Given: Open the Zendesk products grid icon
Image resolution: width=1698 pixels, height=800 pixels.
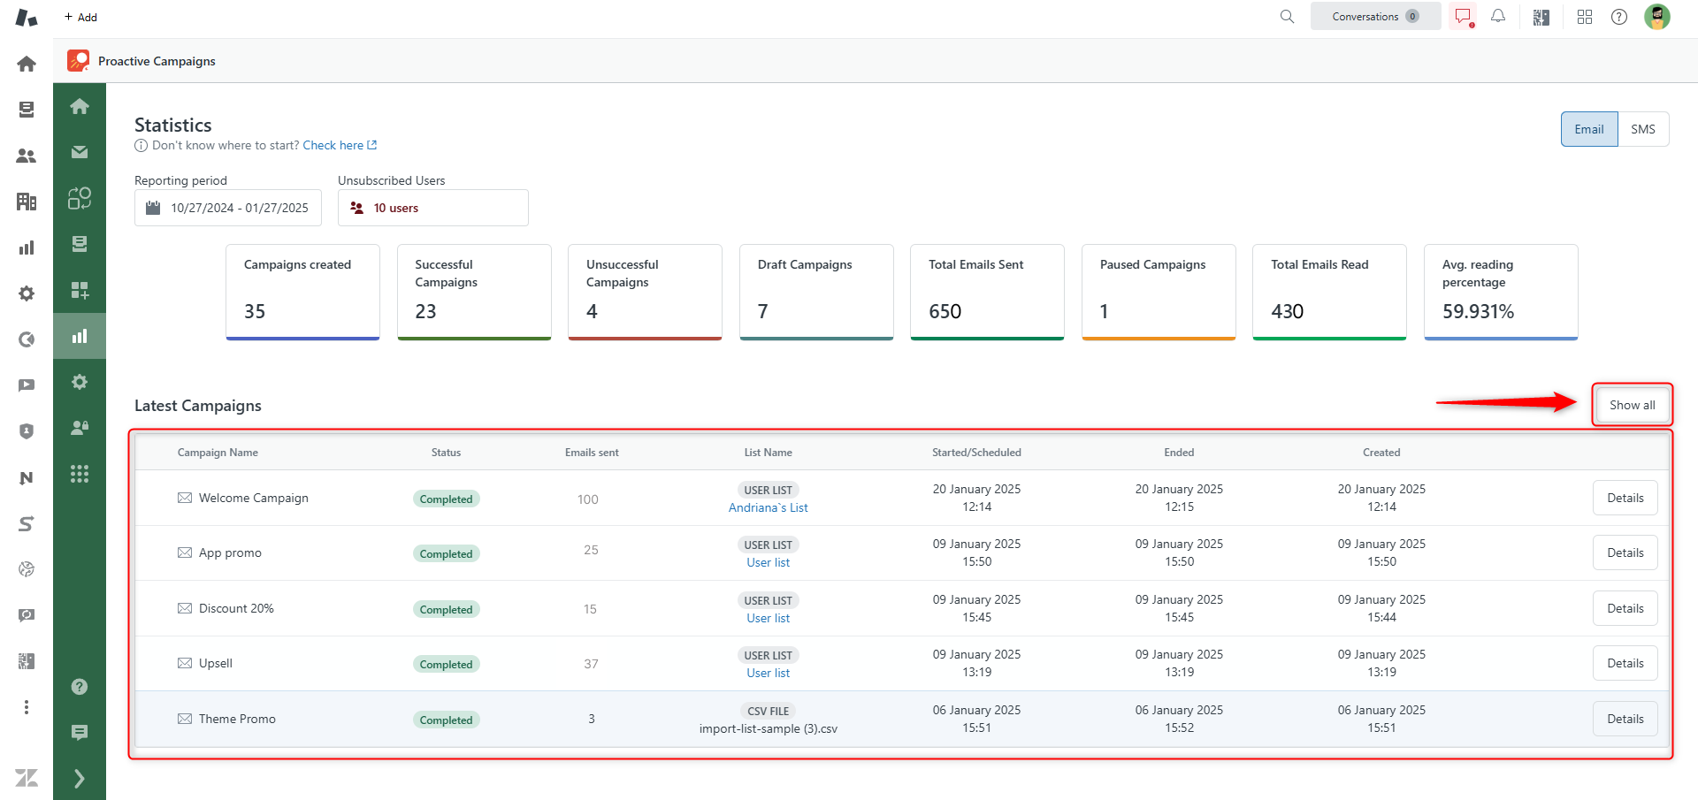Looking at the screenshot, I should coord(1585,17).
